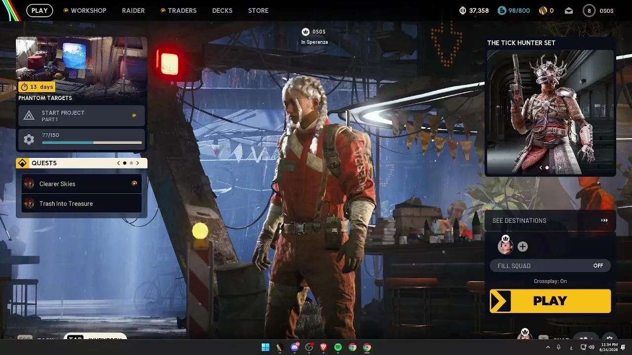
Task: Show previous quests page with left arrow
Action: point(118,163)
